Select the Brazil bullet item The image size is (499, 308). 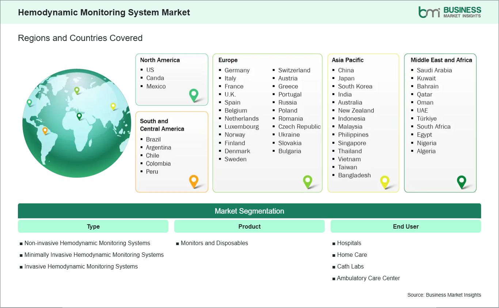[153, 139]
